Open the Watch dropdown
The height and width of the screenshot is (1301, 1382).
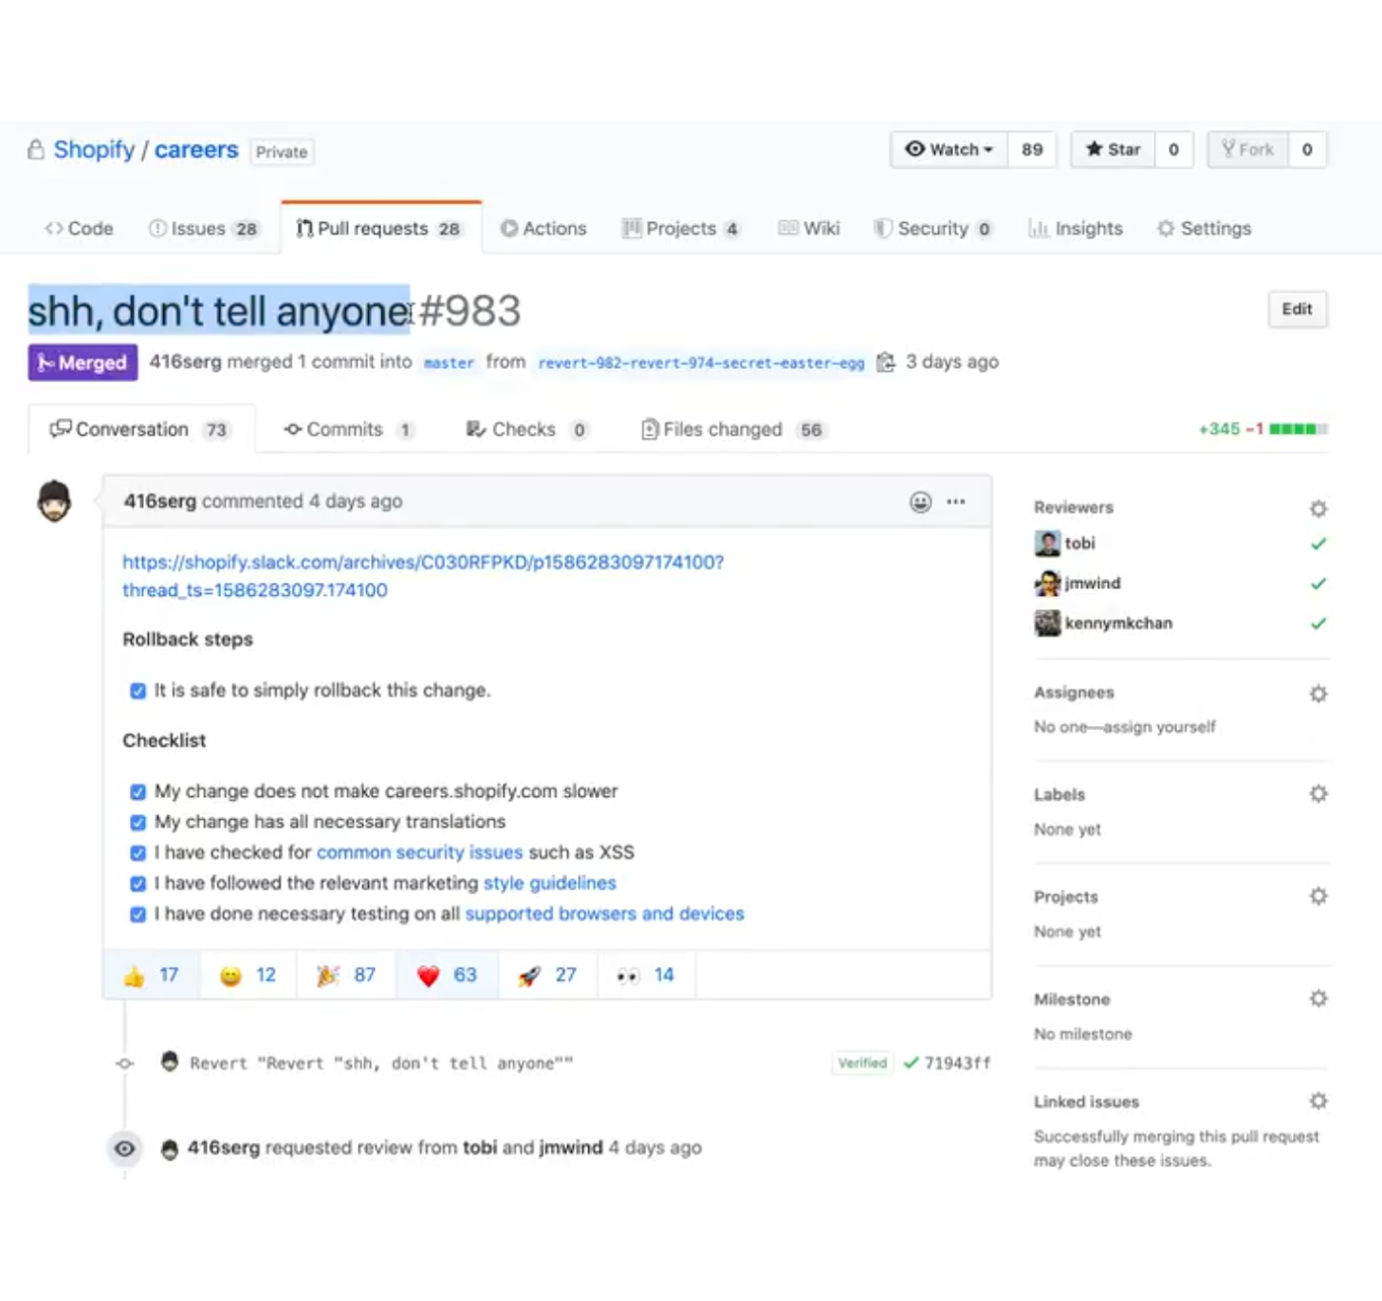point(949,149)
